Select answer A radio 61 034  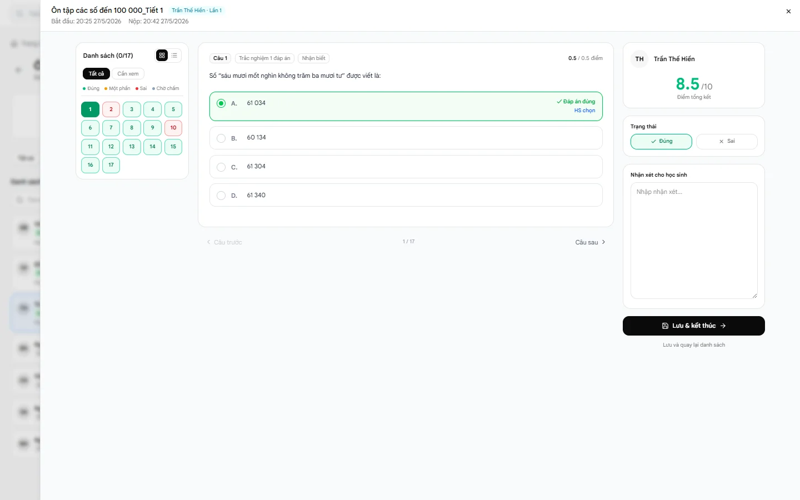click(x=221, y=103)
